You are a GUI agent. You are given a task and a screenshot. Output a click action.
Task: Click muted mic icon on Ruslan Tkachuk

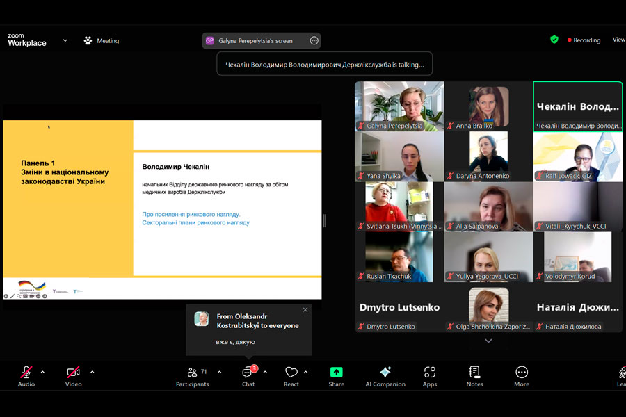pyautogui.click(x=361, y=277)
